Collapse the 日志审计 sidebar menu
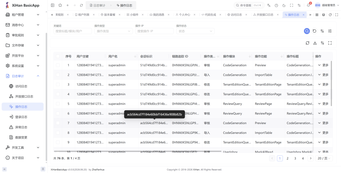Image resolution: width=341 pixels, height=173 pixels. pyautogui.click(x=23, y=76)
